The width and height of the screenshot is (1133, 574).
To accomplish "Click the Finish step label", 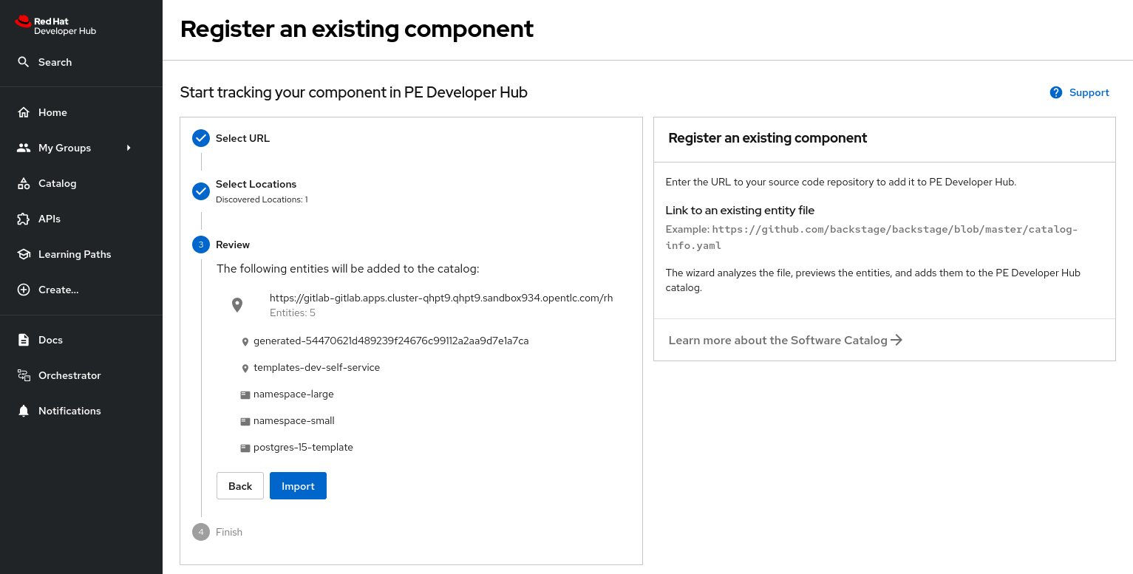I will tap(229, 532).
